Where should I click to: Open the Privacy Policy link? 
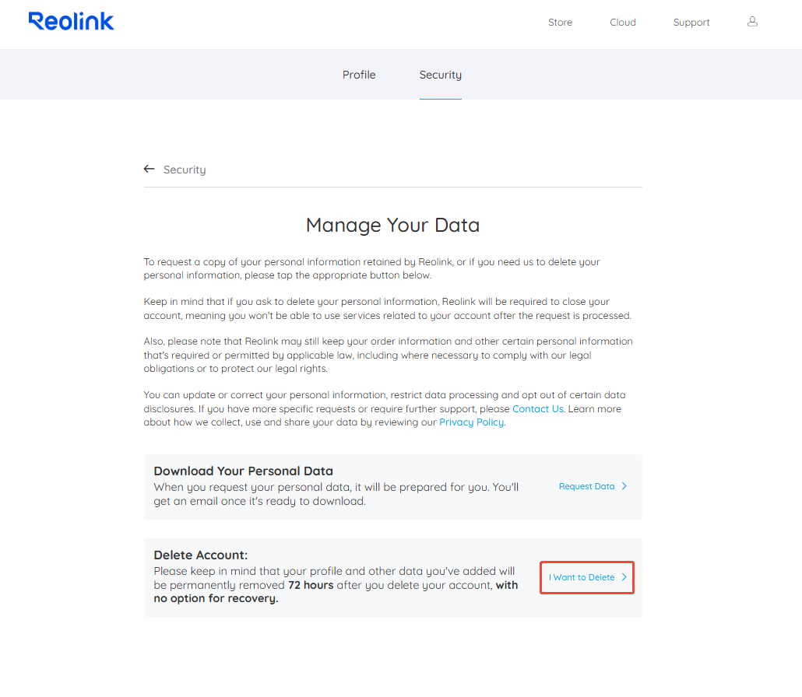pos(472,422)
